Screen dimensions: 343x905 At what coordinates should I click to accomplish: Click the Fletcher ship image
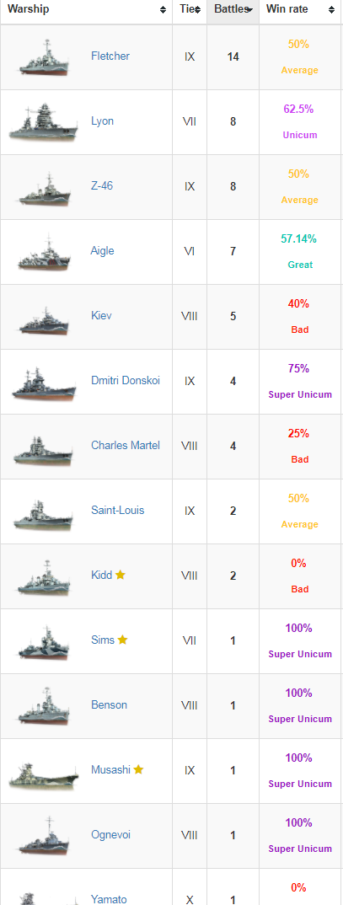pyautogui.click(x=44, y=57)
